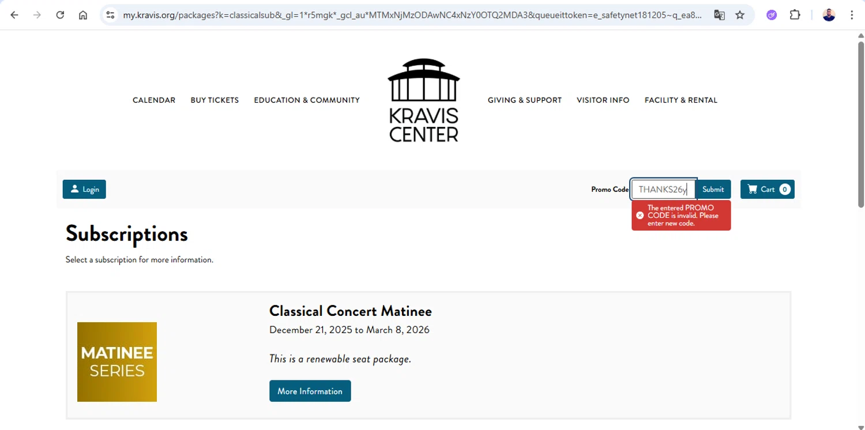Open the Extensions puzzle icon
The image size is (865, 430).
click(795, 15)
